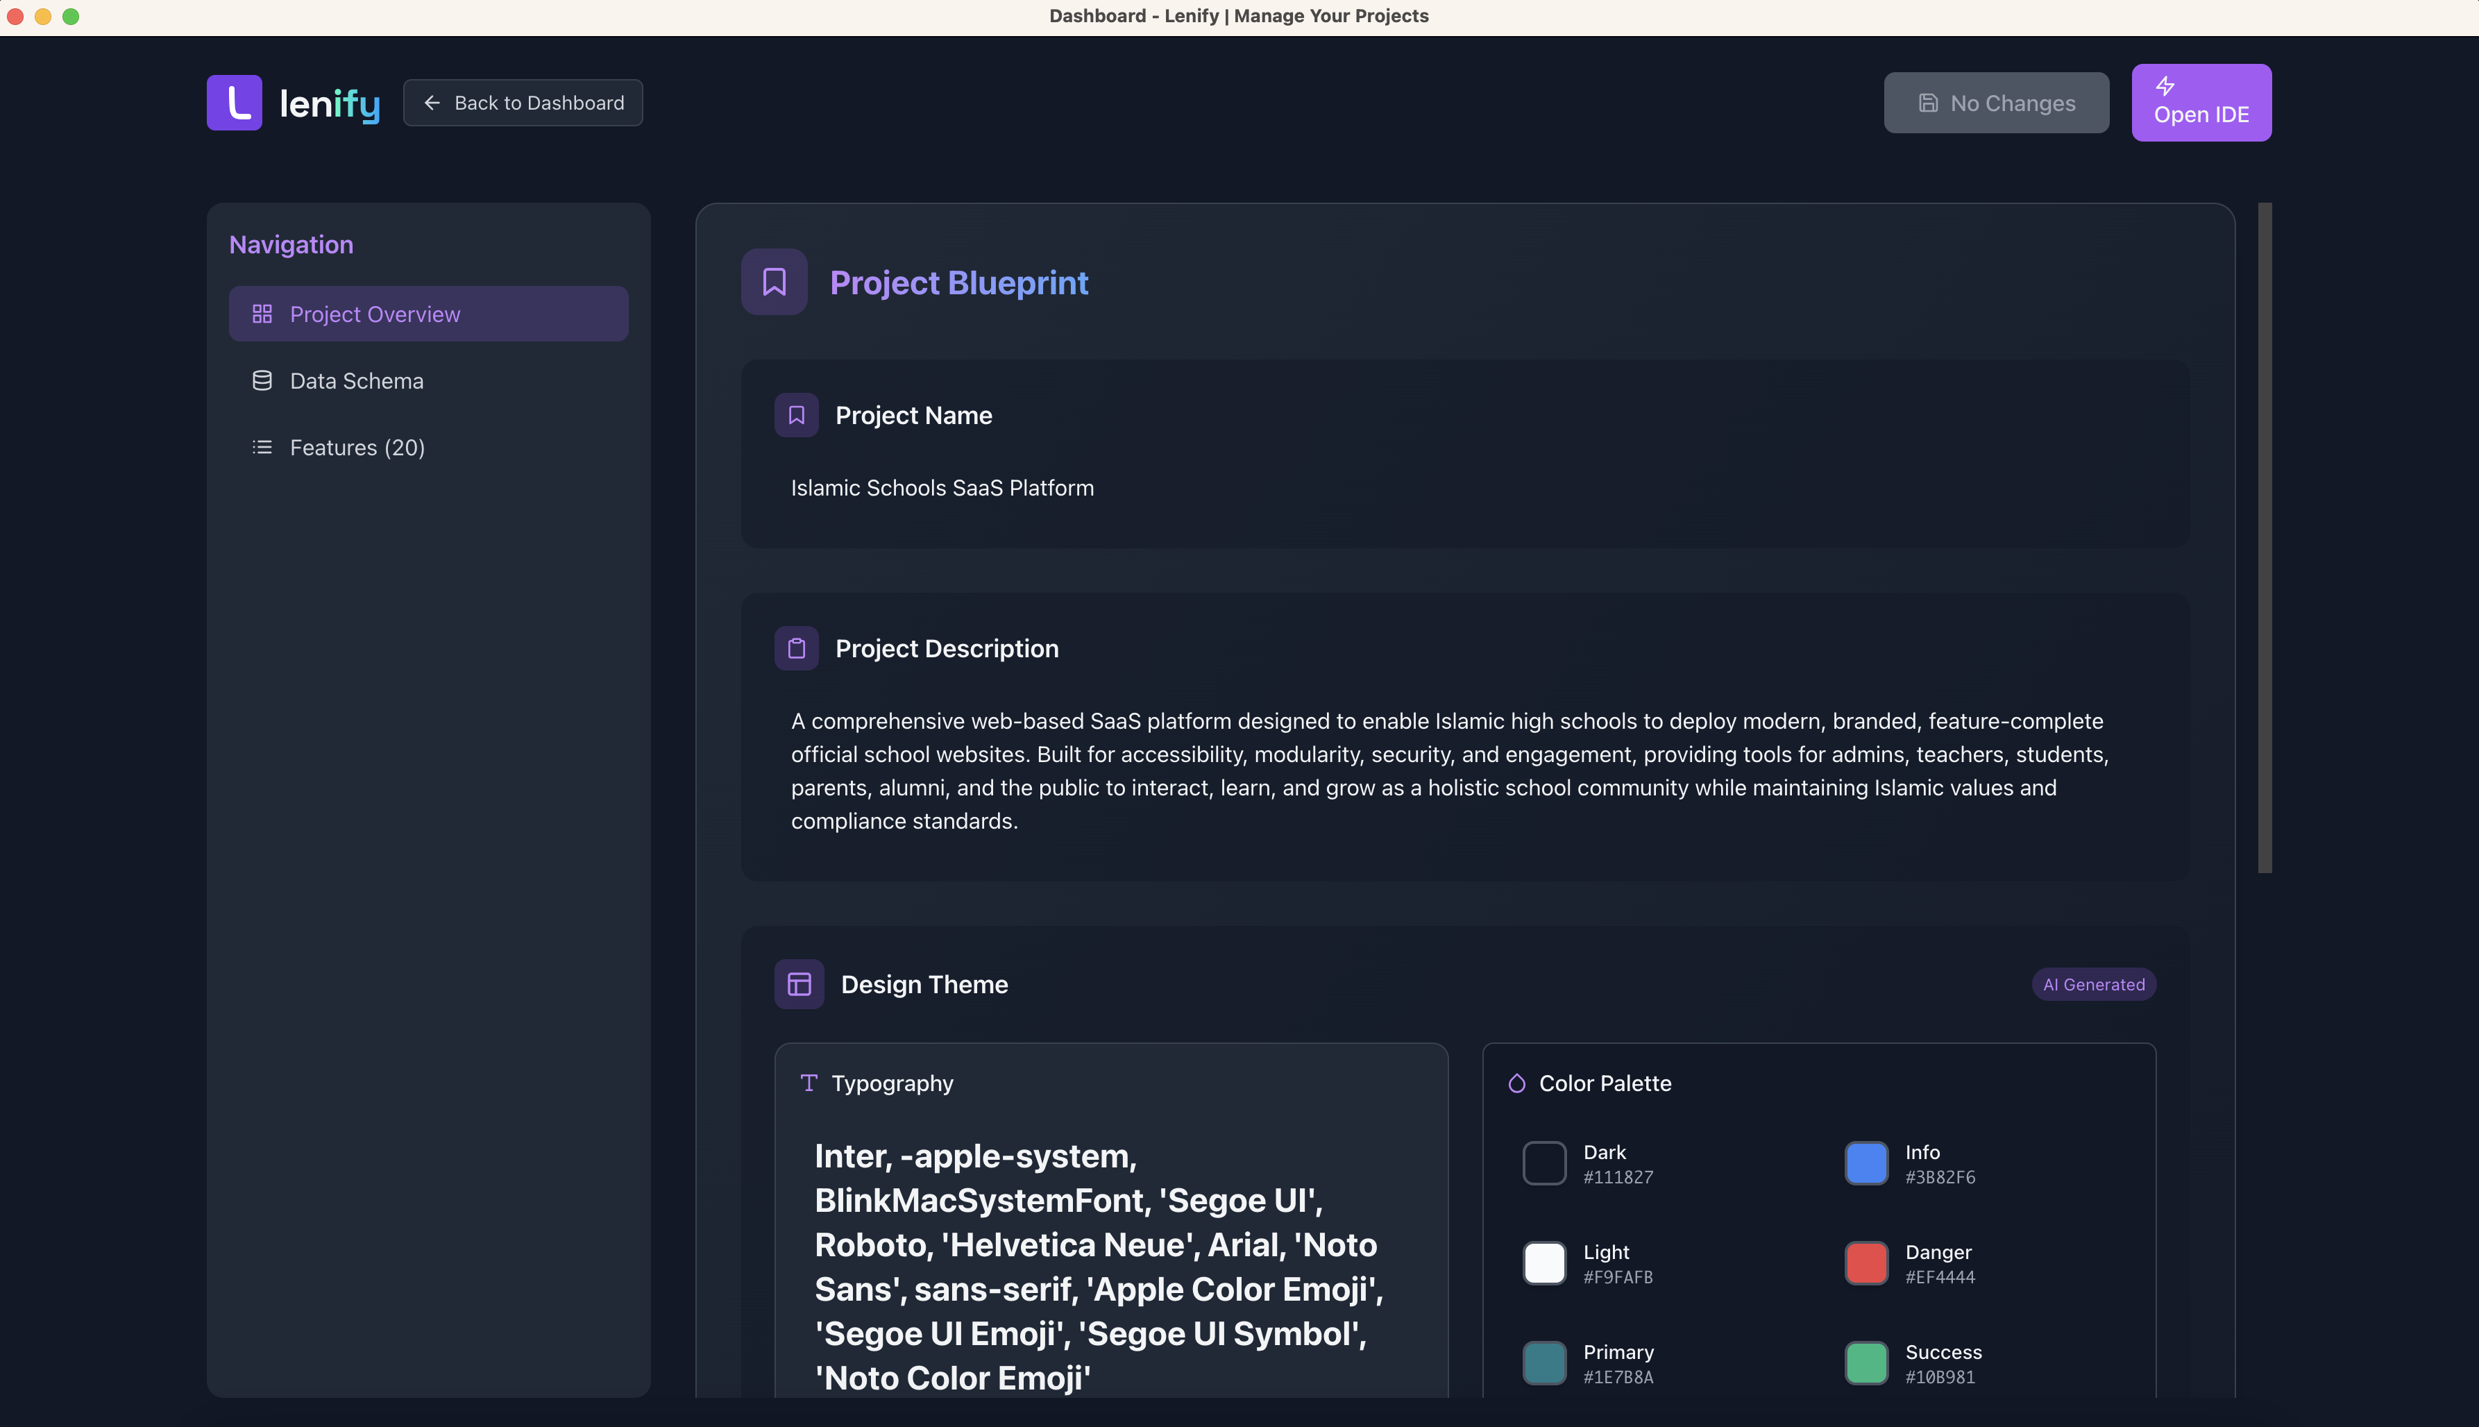
Task: Click the vertical scrollbar on the right
Action: 2265,537
